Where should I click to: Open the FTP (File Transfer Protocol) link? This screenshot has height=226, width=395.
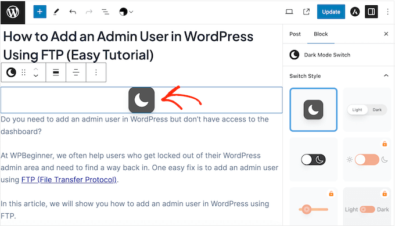[x=69, y=180]
